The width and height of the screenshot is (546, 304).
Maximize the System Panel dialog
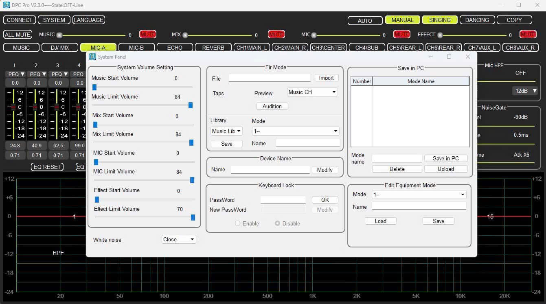(449, 57)
